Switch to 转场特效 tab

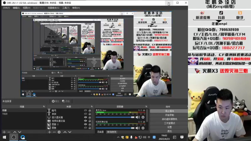pyautogui.click(x=112, y=132)
